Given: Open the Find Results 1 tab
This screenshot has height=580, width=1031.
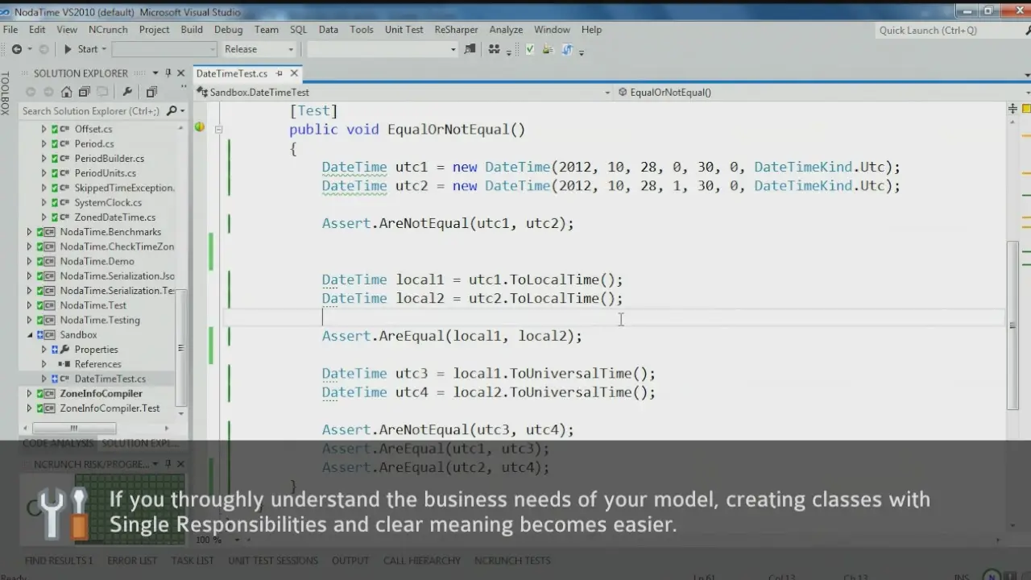Looking at the screenshot, I should [59, 561].
